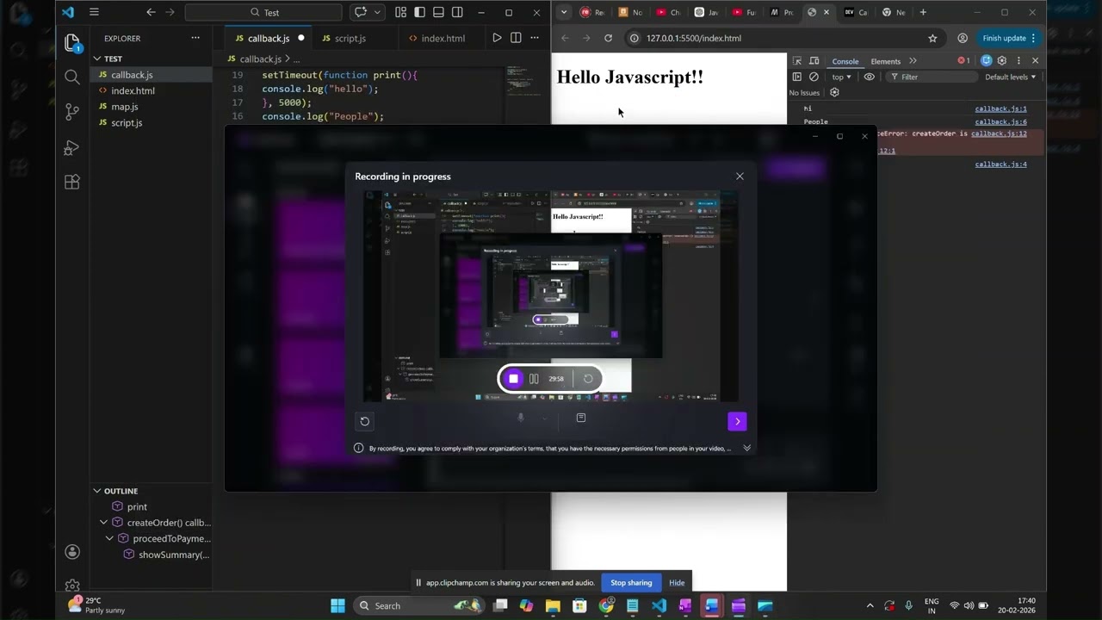Image resolution: width=1102 pixels, height=620 pixels.
Task: Open DevTools settings gear in the tab bar
Action: 1001,61
